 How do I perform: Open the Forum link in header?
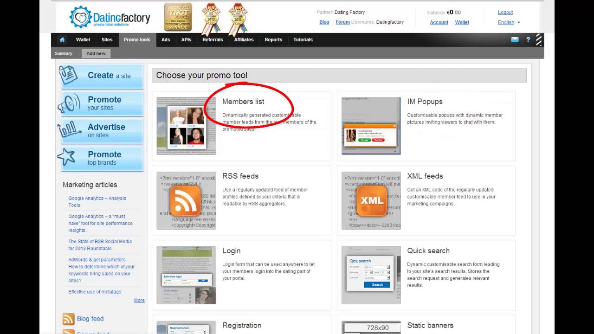point(343,22)
